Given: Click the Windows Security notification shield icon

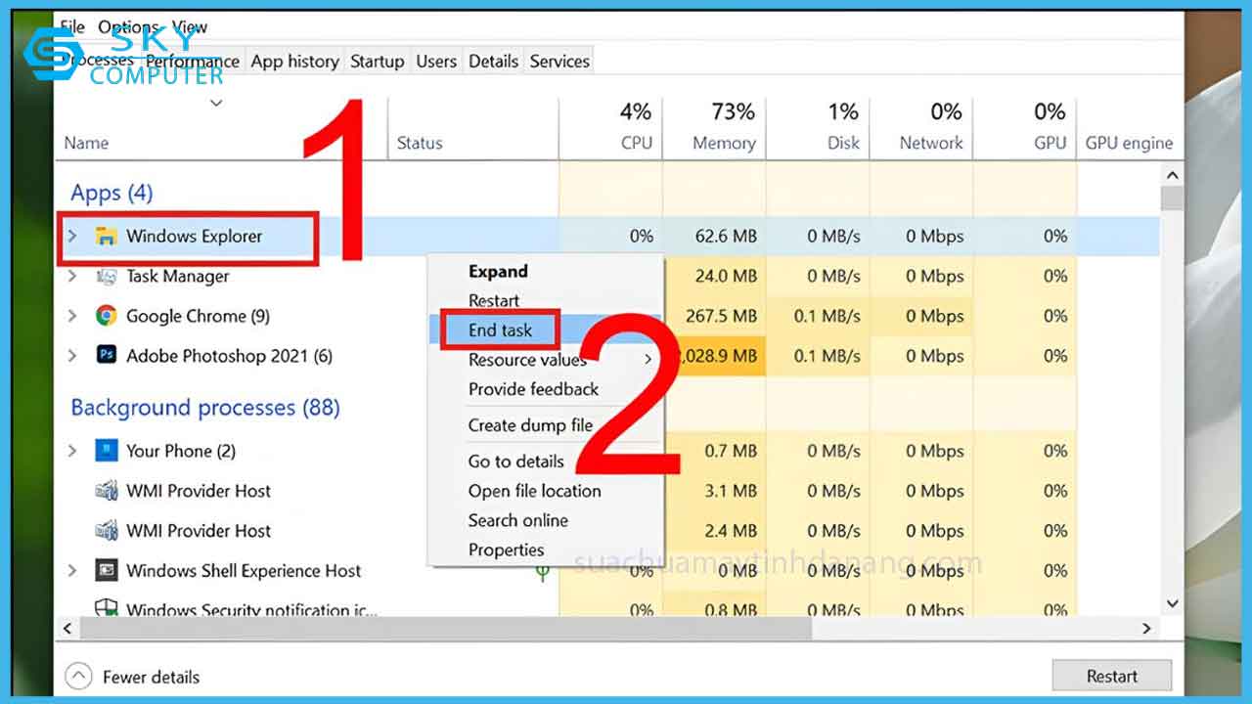Looking at the screenshot, I should tap(106, 608).
